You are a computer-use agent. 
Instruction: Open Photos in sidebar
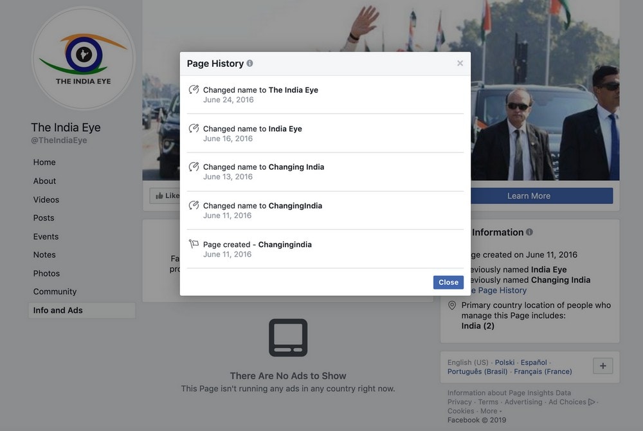(46, 273)
